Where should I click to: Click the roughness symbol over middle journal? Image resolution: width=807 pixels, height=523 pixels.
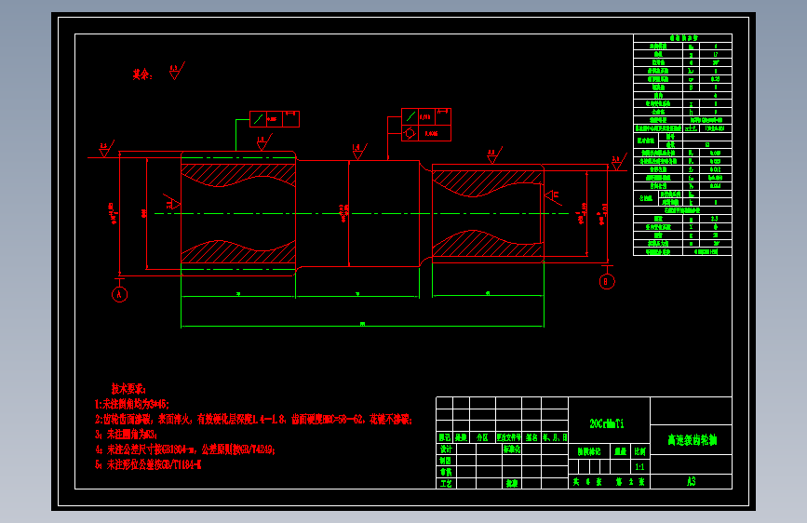tap(359, 152)
